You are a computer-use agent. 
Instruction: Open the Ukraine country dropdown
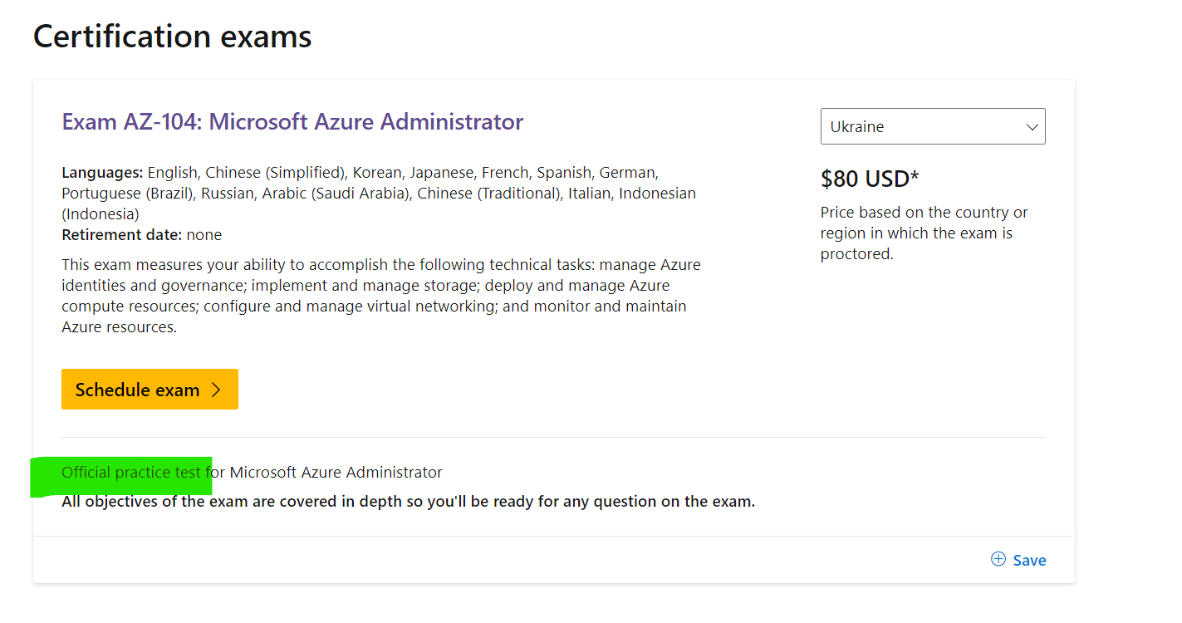[933, 126]
